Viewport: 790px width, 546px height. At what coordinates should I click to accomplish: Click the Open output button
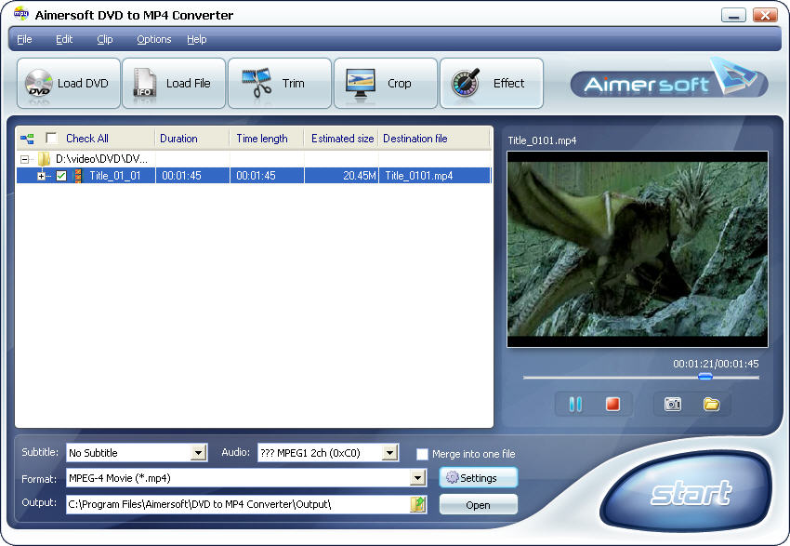[478, 505]
